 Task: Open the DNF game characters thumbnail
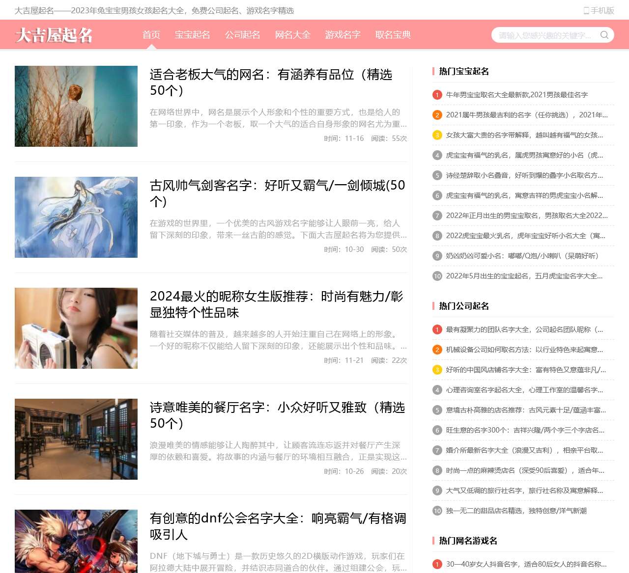point(76,541)
